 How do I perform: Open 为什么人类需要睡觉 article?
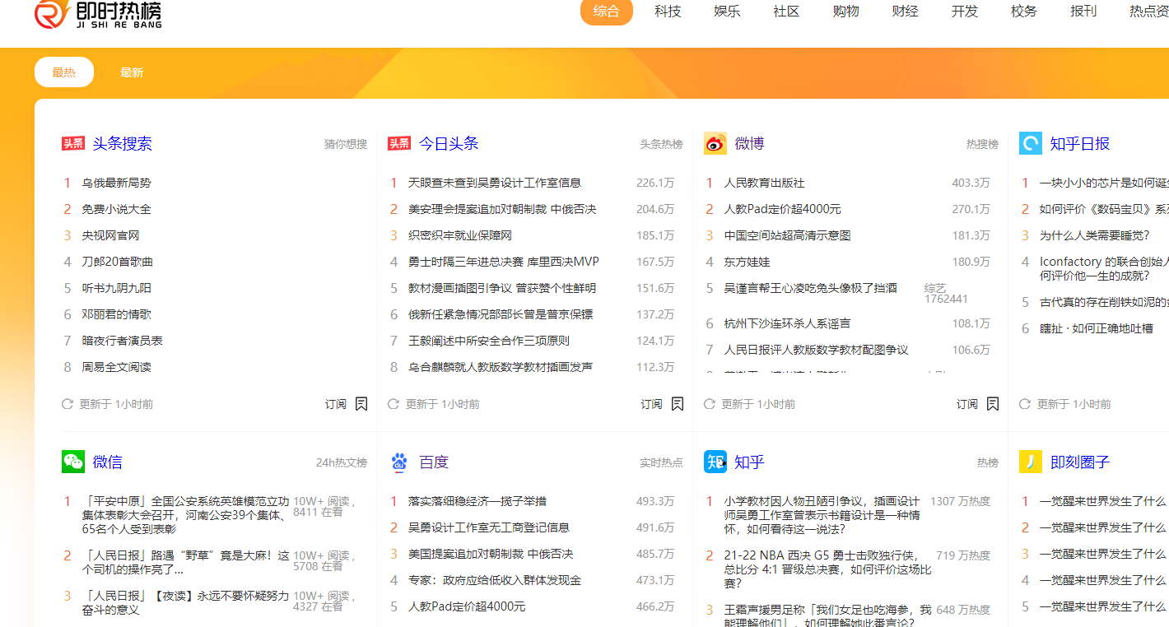point(1095,235)
